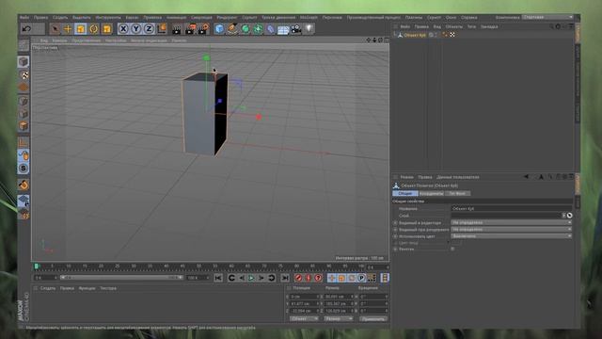This screenshot has width=602, height=339.
Task: Open the Стартовая layout dropdown
Action: (547, 17)
